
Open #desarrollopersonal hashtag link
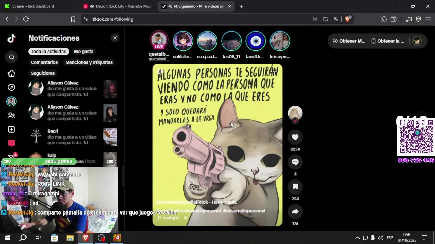[244, 211]
